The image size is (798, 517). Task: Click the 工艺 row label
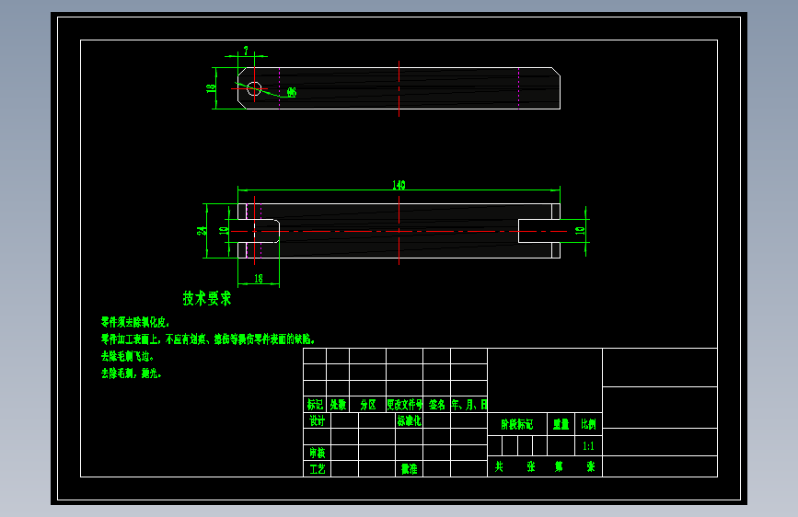(317, 468)
